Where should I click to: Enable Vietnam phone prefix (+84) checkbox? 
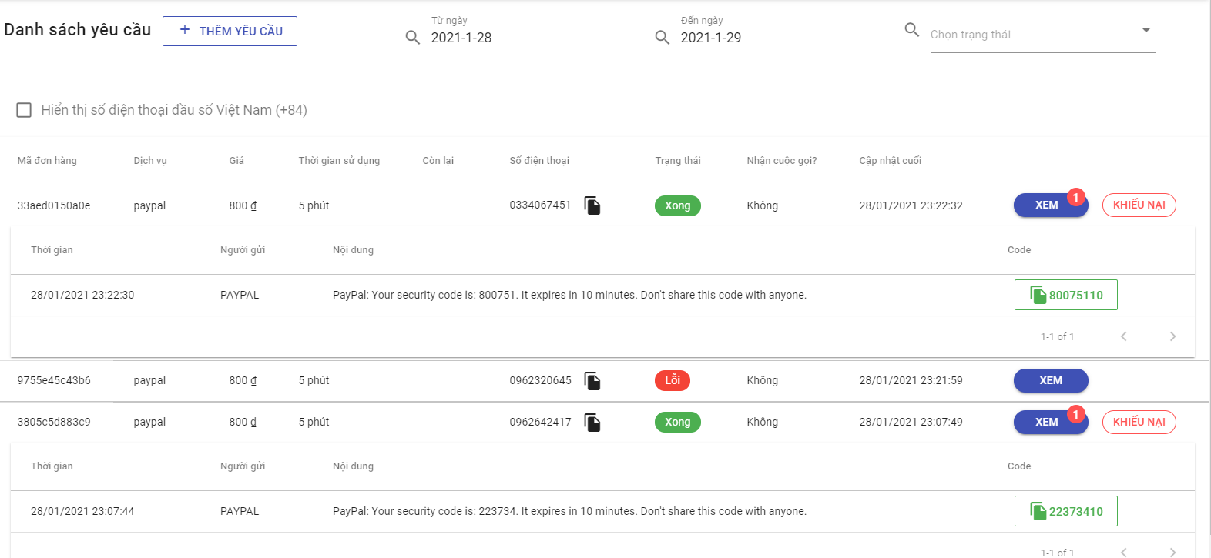24,110
